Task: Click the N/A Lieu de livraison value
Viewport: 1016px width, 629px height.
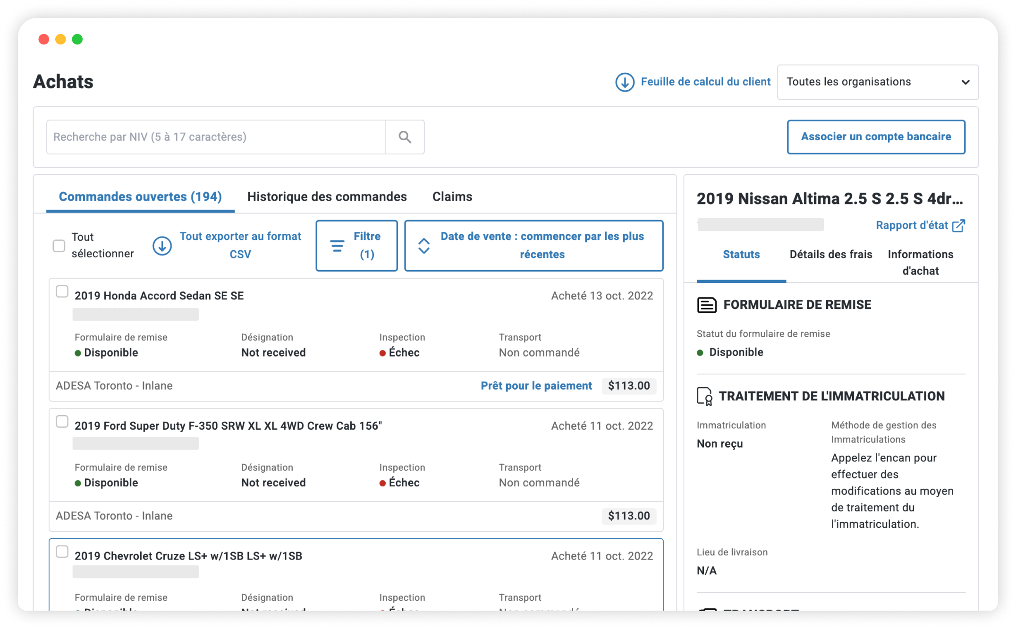Action: (706, 571)
